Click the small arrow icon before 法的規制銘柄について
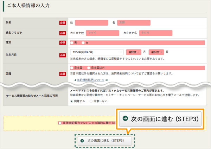 [x=75, y=80]
